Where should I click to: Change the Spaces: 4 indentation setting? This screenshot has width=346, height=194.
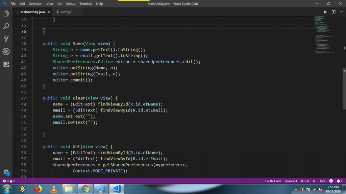point(291,181)
